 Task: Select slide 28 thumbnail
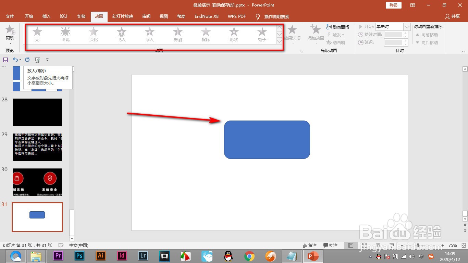pyautogui.click(x=37, y=112)
